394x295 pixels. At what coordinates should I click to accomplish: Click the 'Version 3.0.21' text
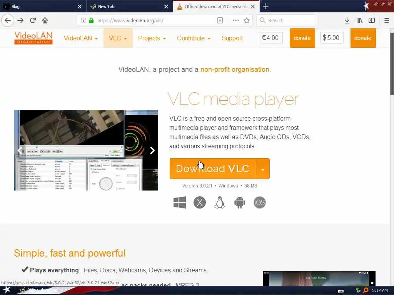point(197,186)
